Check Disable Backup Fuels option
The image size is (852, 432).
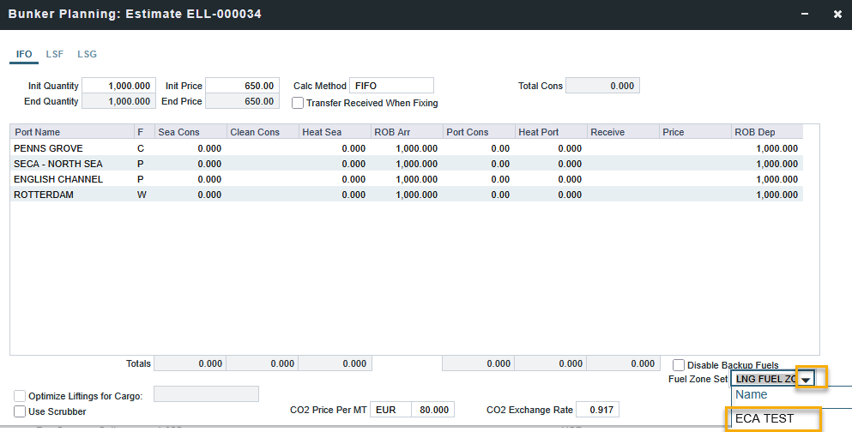pyautogui.click(x=679, y=365)
